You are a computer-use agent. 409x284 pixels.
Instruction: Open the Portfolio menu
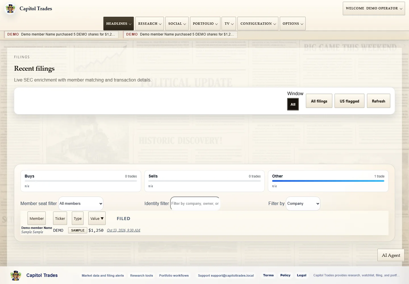205,24
